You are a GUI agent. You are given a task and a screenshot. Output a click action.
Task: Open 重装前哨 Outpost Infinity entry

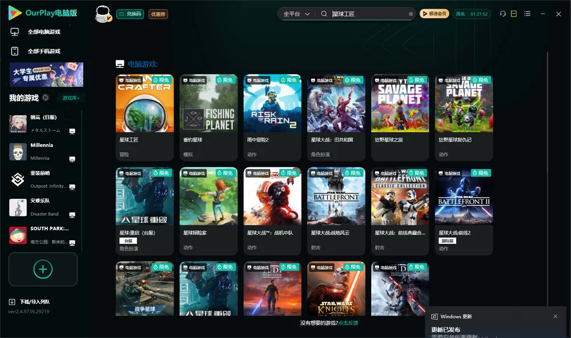pos(42,179)
